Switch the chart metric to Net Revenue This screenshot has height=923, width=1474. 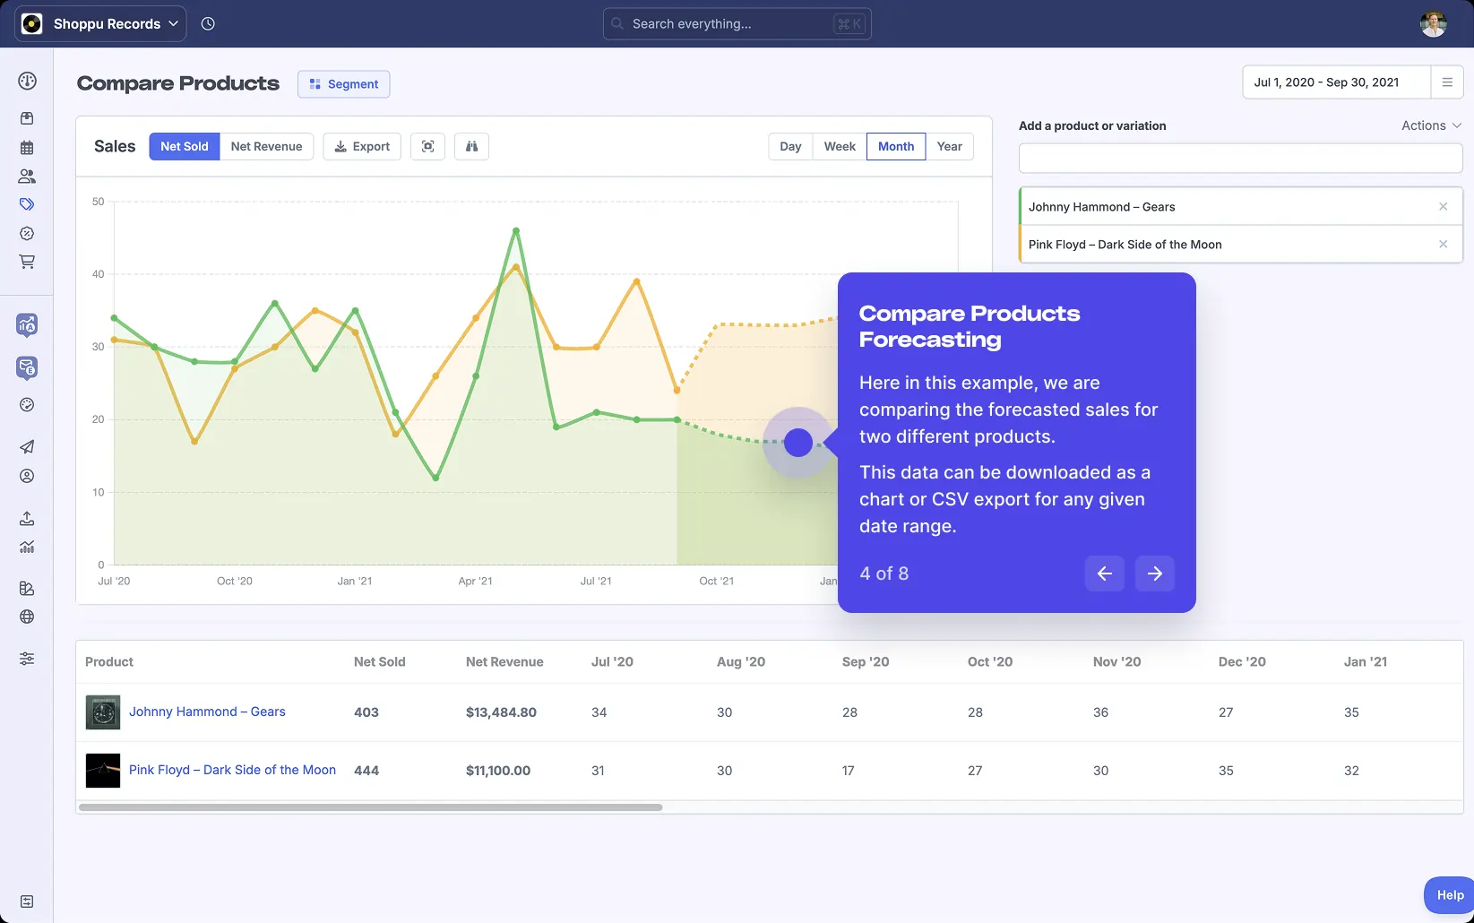tap(266, 146)
